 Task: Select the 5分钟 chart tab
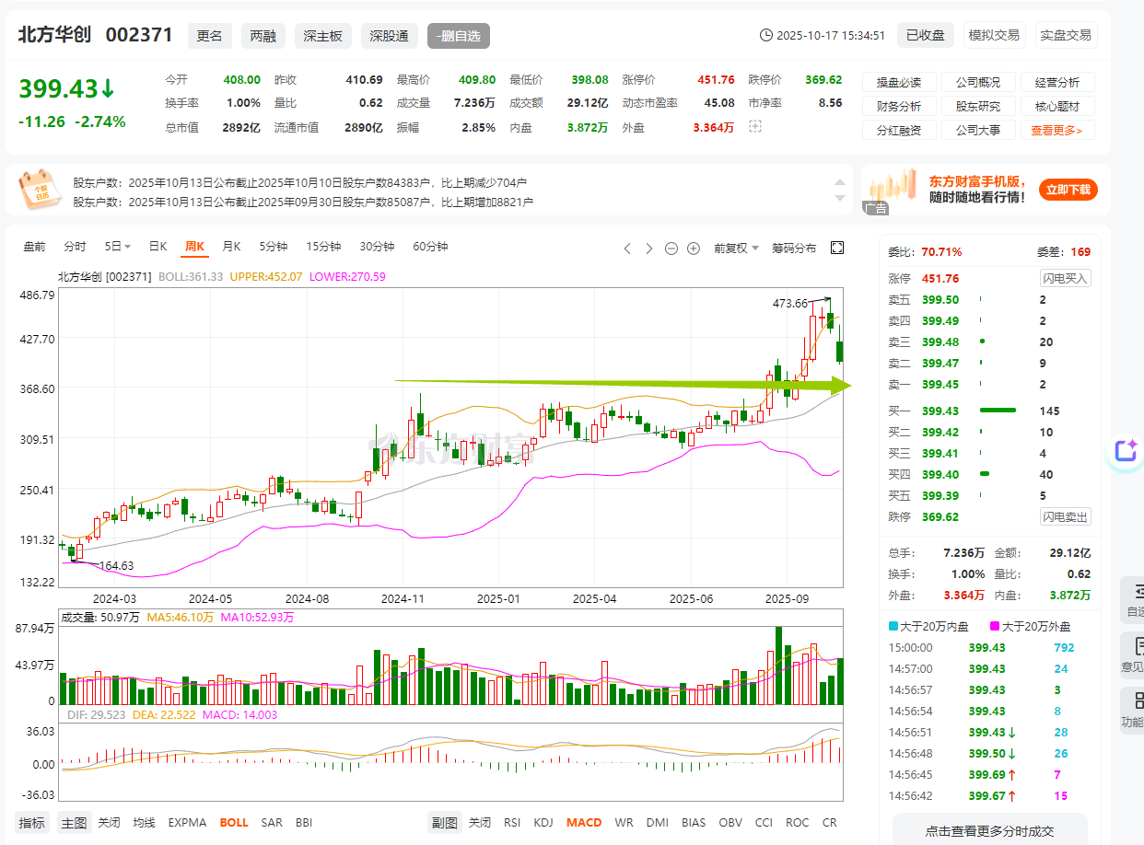(x=273, y=247)
